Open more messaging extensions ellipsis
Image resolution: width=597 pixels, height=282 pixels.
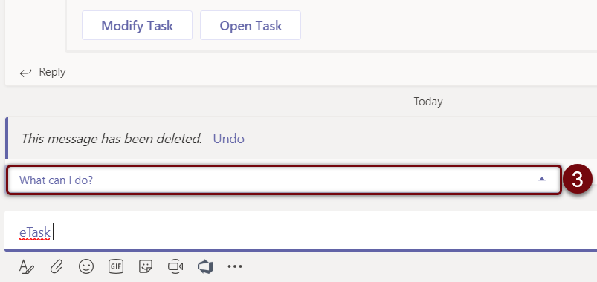point(235,266)
